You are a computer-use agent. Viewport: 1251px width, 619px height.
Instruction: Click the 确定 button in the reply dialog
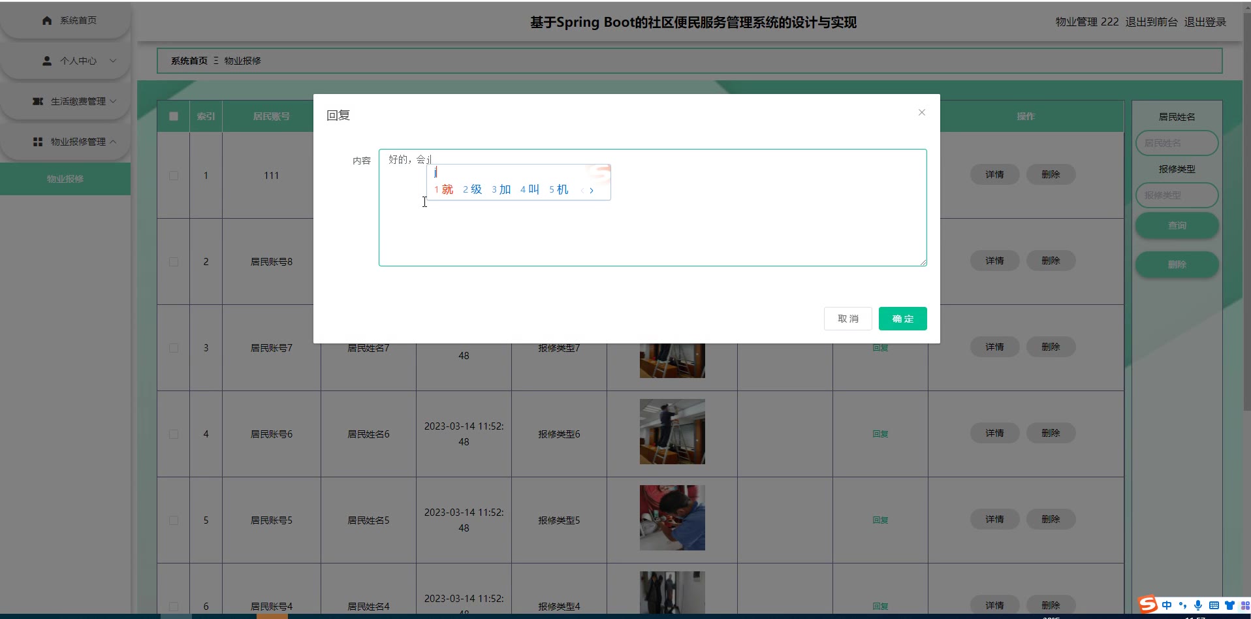click(x=902, y=319)
